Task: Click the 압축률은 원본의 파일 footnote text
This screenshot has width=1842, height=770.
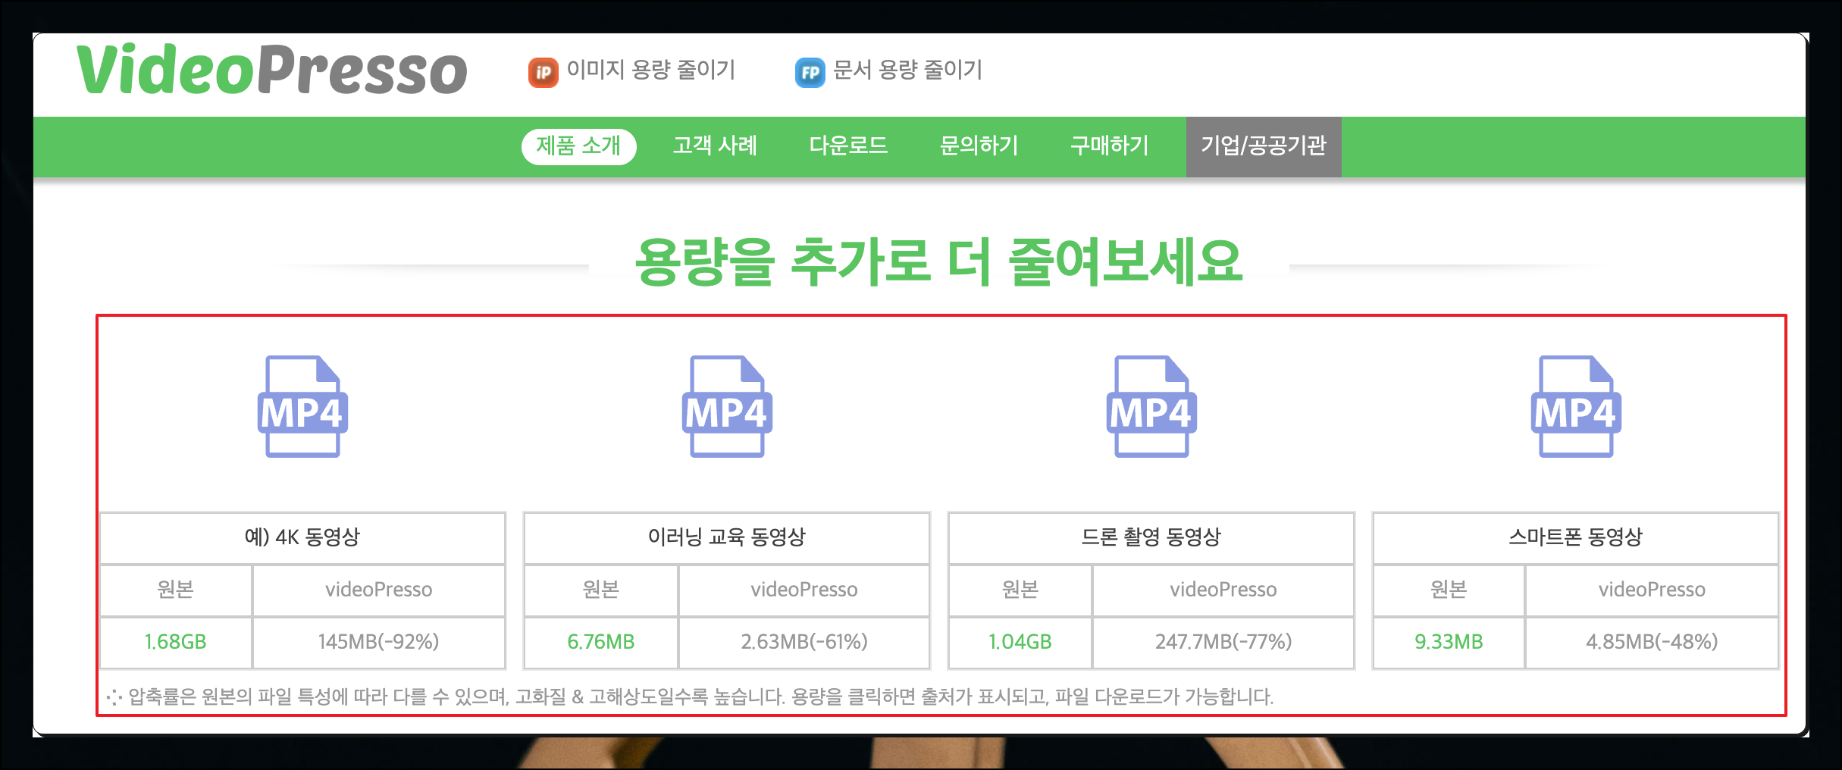Action: coord(690,696)
